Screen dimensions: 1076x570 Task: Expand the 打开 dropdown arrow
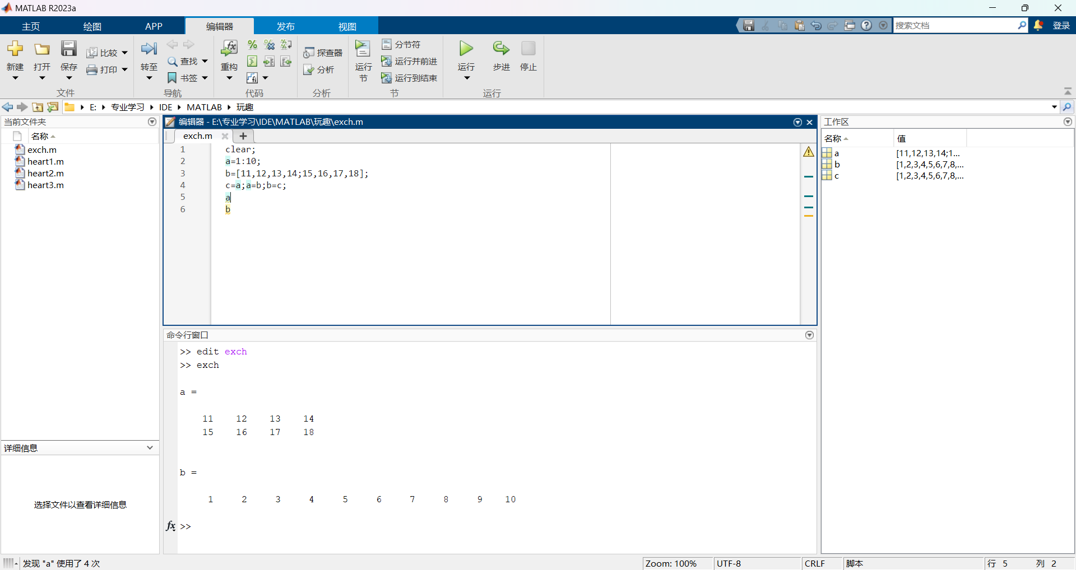[x=42, y=78]
